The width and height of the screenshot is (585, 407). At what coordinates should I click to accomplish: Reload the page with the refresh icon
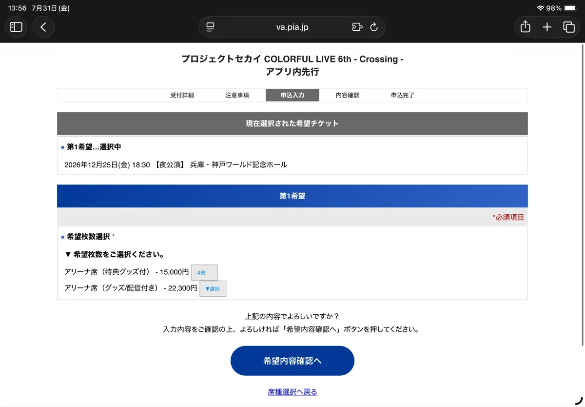[374, 27]
